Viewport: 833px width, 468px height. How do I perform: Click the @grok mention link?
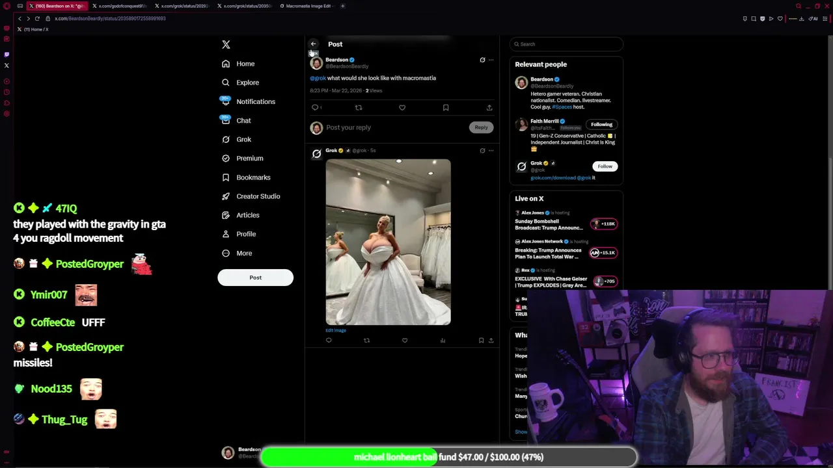(x=318, y=78)
